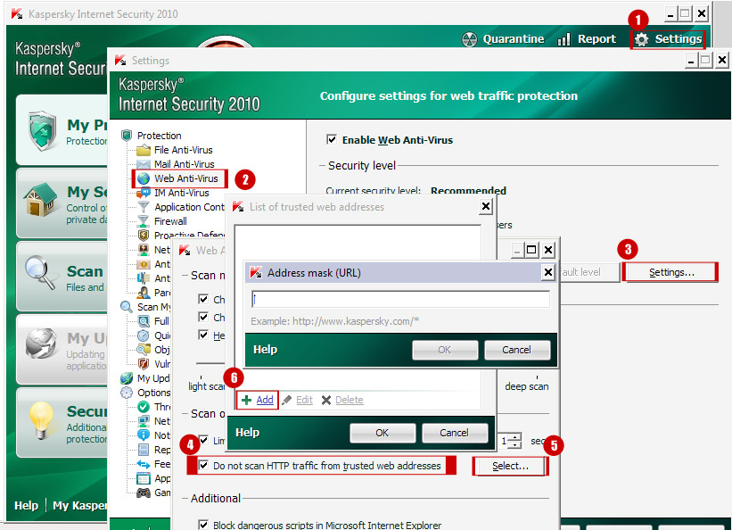Click Cancel in Address mask dialog
The image size is (732, 530).
(517, 350)
